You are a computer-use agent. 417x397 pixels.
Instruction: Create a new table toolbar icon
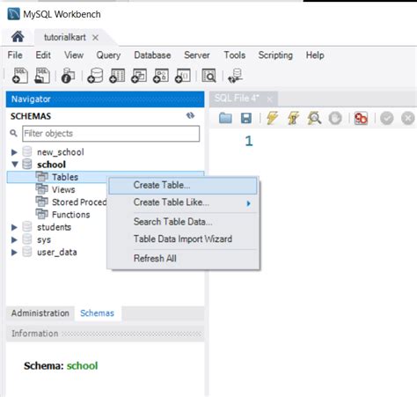(117, 76)
